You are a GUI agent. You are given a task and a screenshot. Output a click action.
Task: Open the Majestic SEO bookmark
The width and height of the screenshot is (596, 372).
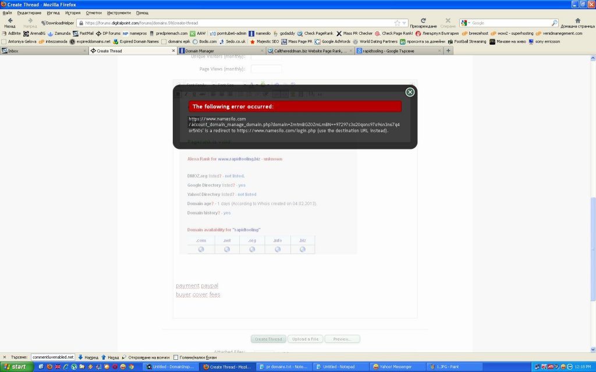coord(264,42)
